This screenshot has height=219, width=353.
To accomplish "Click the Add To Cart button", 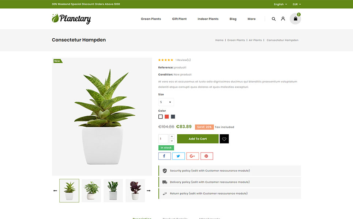I will pos(198,139).
